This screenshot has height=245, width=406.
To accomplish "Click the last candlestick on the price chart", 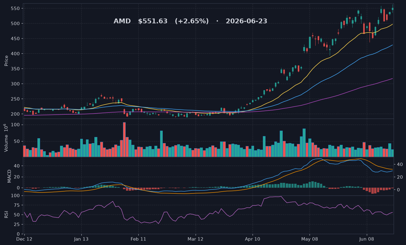I will tap(392, 9).
